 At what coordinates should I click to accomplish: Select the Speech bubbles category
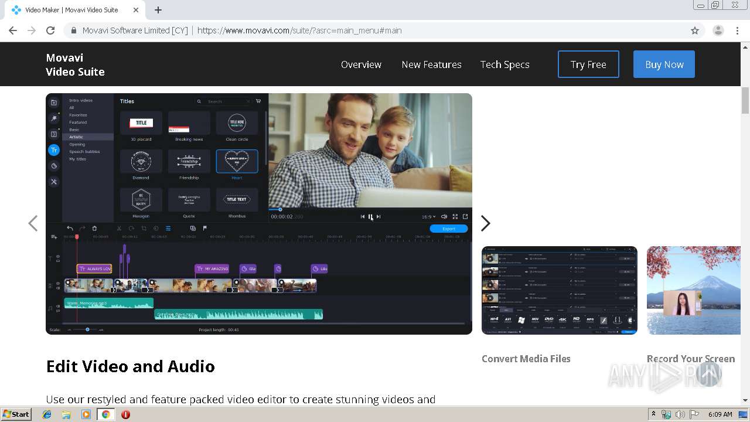pyautogui.click(x=84, y=151)
